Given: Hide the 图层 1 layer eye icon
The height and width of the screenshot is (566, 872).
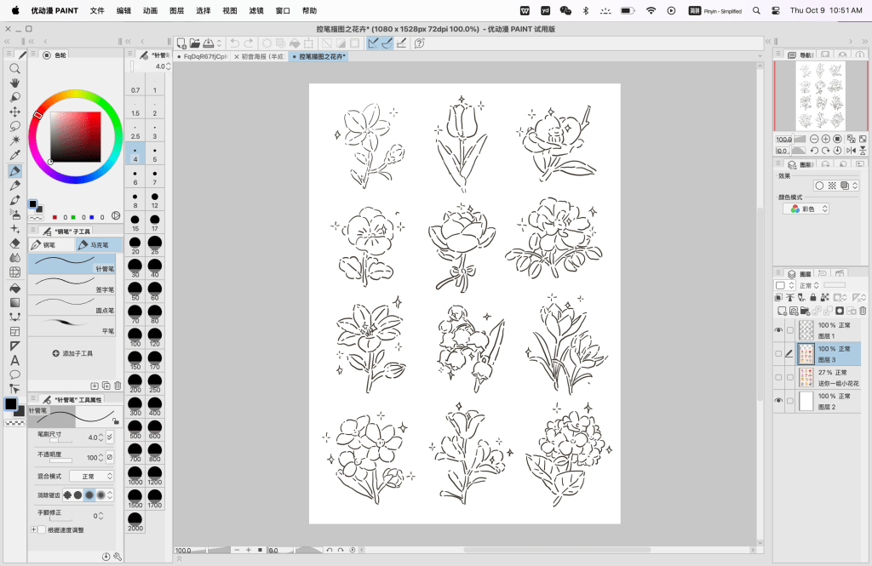Looking at the screenshot, I should coord(778,330).
